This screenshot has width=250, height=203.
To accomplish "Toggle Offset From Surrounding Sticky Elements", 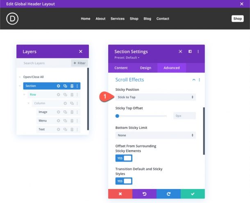I will click(124, 158).
